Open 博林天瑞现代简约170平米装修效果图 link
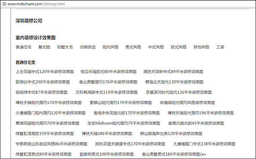The width and height of the screenshot is (256, 159). tap(49, 102)
